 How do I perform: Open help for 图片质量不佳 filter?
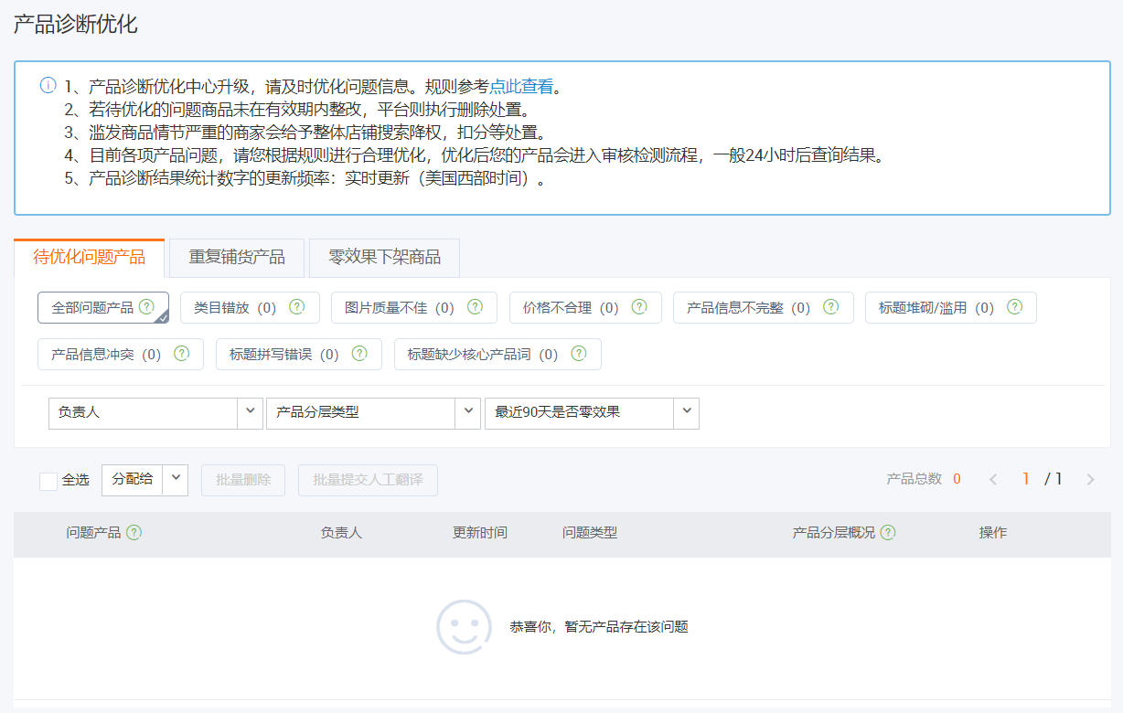tap(476, 308)
